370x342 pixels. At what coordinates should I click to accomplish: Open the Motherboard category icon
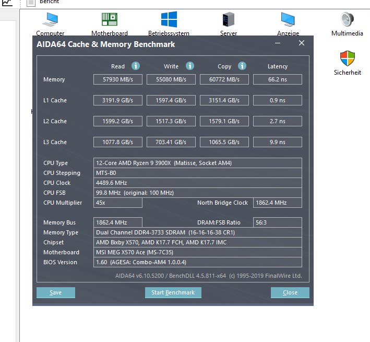110,19
